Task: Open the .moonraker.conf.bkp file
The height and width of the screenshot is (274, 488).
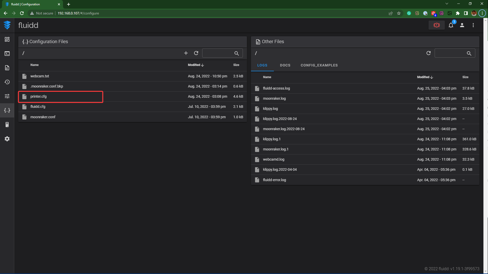Action: pos(133,86)
